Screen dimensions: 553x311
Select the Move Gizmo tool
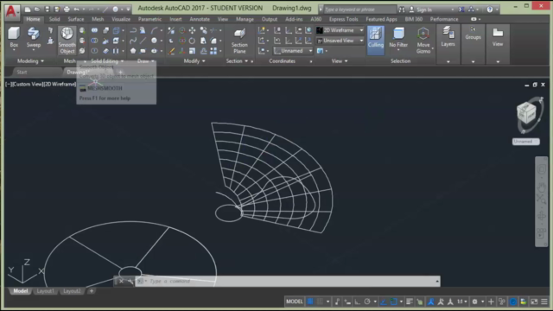coord(423,41)
